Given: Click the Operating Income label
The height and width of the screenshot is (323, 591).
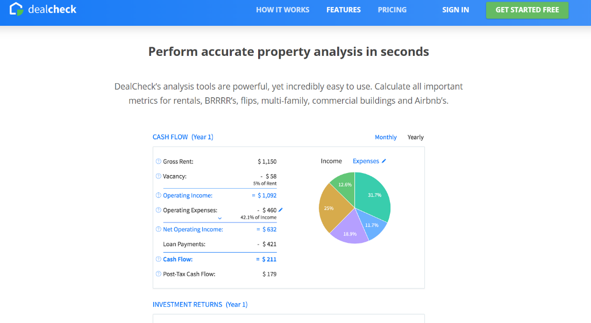Looking at the screenshot, I should (187, 195).
